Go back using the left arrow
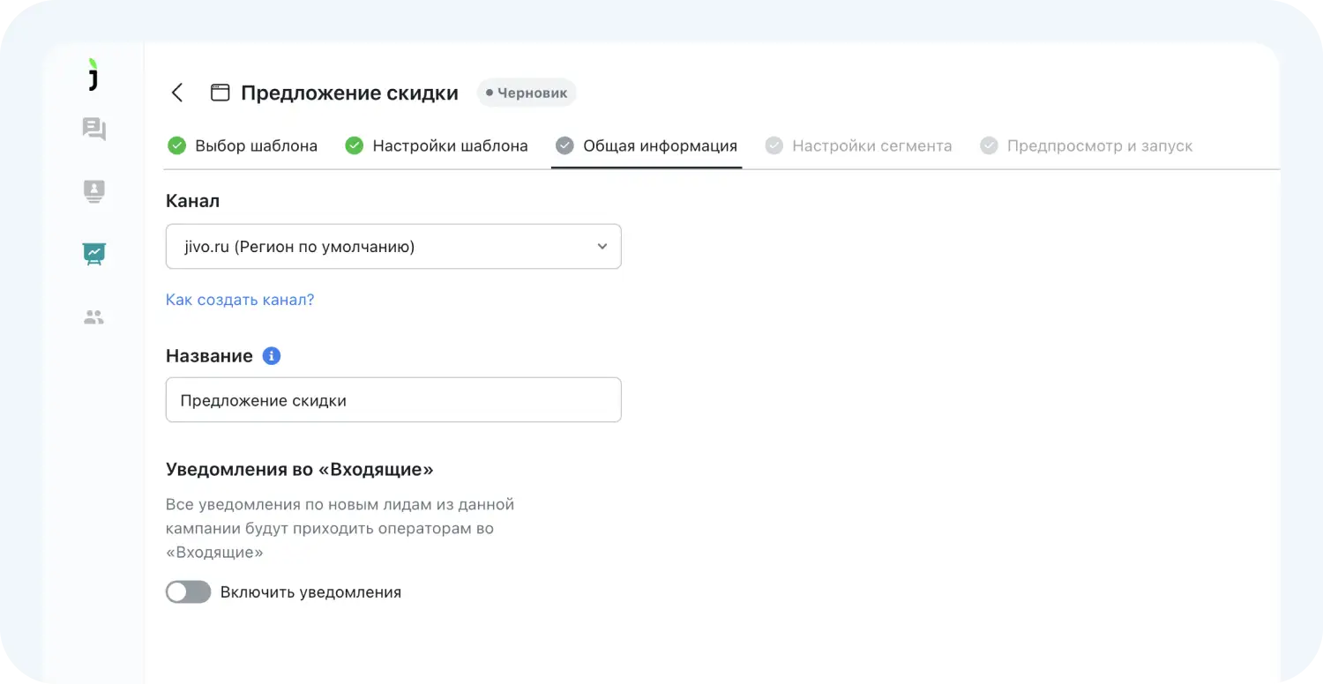Viewport: 1323px width, 684px height. (x=177, y=93)
